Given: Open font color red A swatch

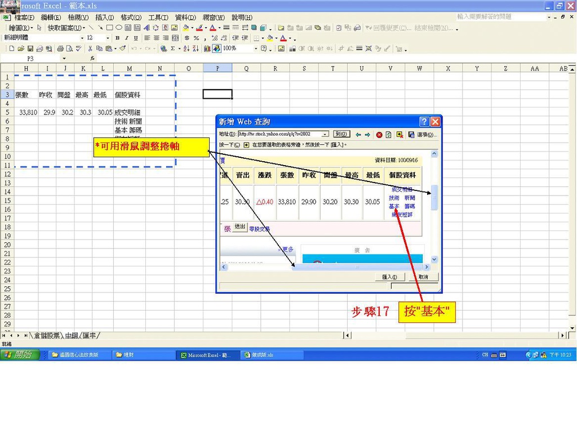Looking at the screenshot, I should (x=283, y=38).
